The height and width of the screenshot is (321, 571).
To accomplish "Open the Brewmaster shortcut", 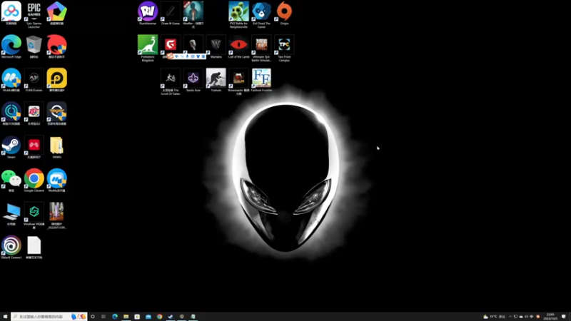I will [x=238, y=81].
